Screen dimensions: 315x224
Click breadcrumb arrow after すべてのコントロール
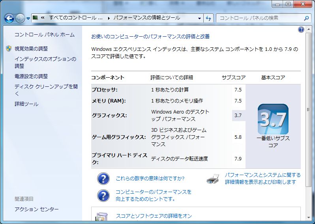click(x=109, y=18)
